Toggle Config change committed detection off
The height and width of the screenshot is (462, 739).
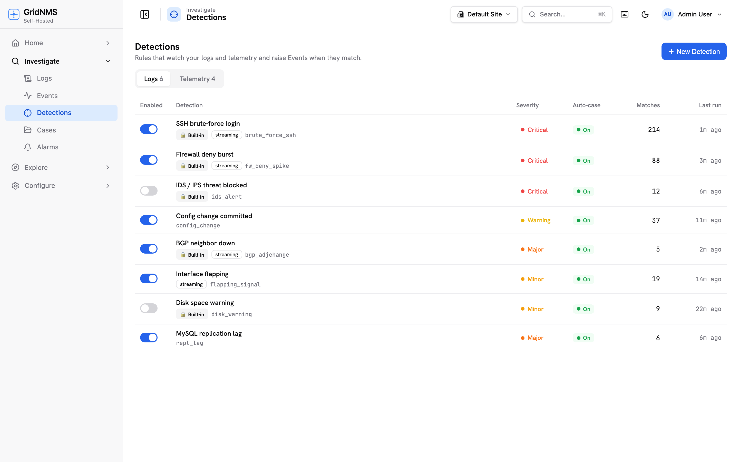(x=149, y=220)
